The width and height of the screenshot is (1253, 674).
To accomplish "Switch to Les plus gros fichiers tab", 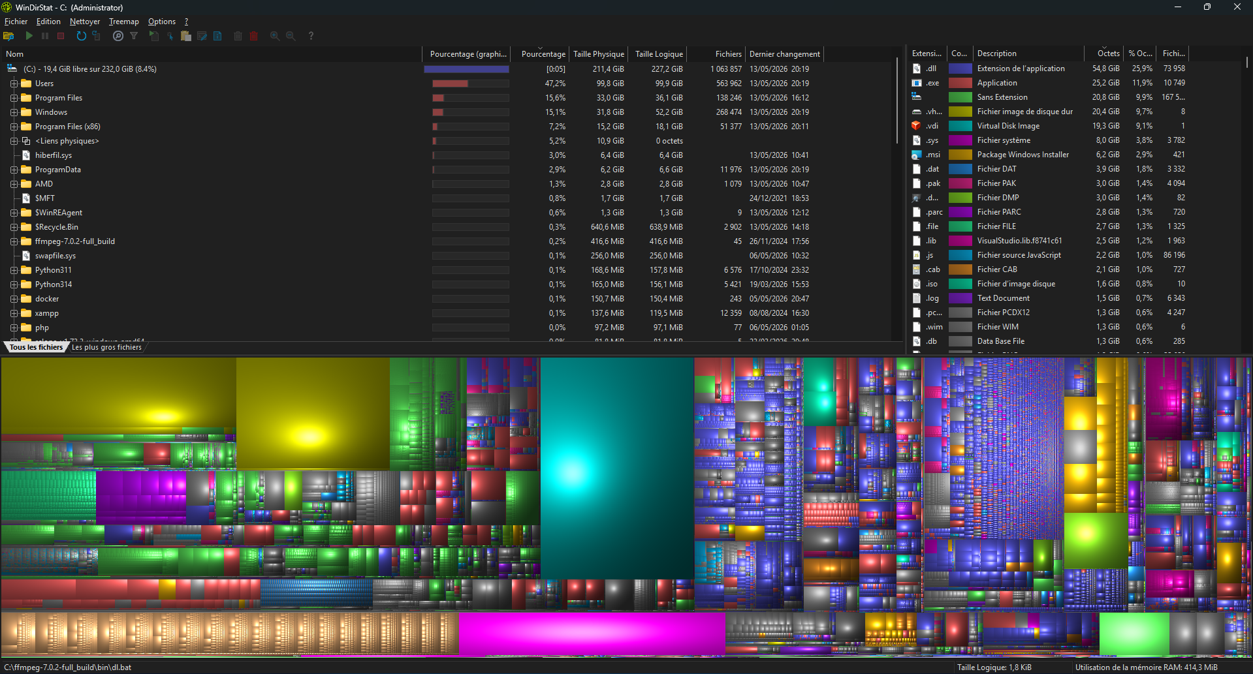I will pos(106,347).
